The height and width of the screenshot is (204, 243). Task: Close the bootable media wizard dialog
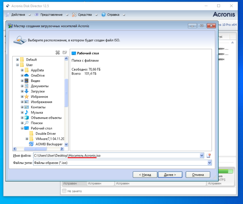[x=211, y=26]
